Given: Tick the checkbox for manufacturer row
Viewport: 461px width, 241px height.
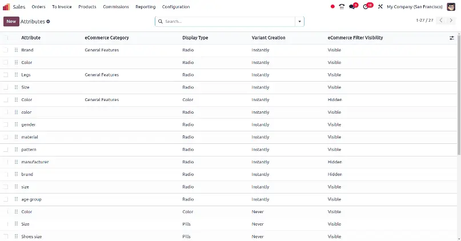Looking at the screenshot, I should (x=6, y=162).
